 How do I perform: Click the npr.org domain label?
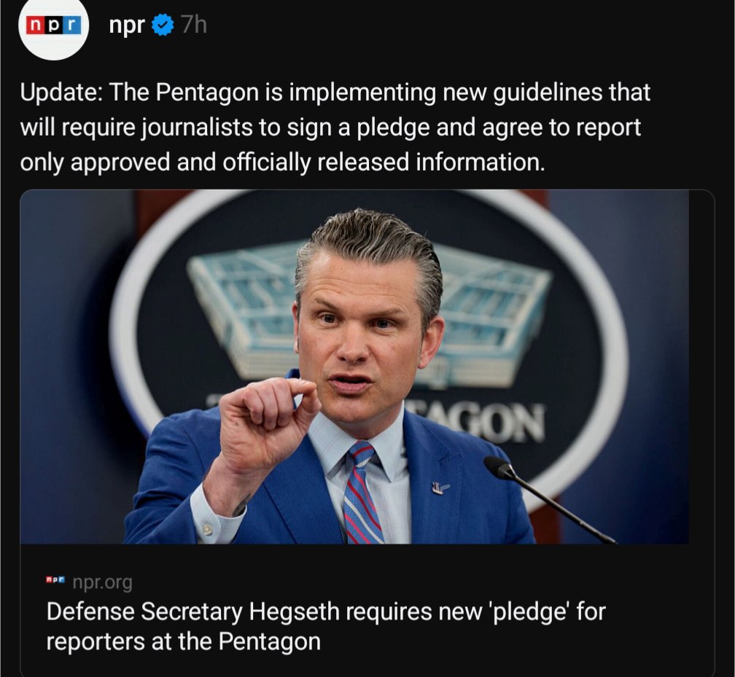point(103,582)
